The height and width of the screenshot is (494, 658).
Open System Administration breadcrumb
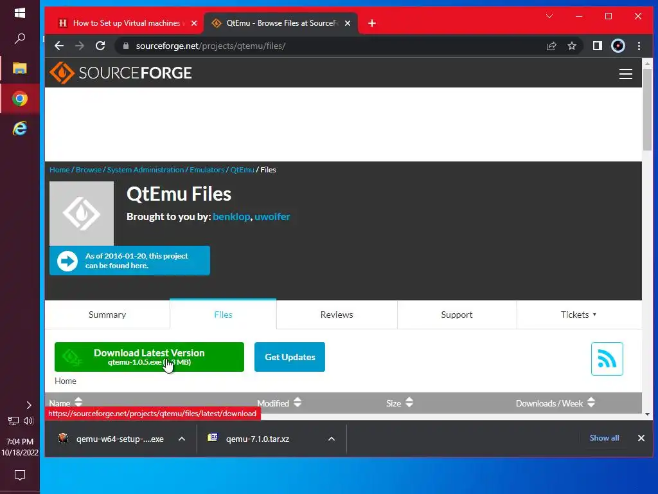tap(146, 170)
